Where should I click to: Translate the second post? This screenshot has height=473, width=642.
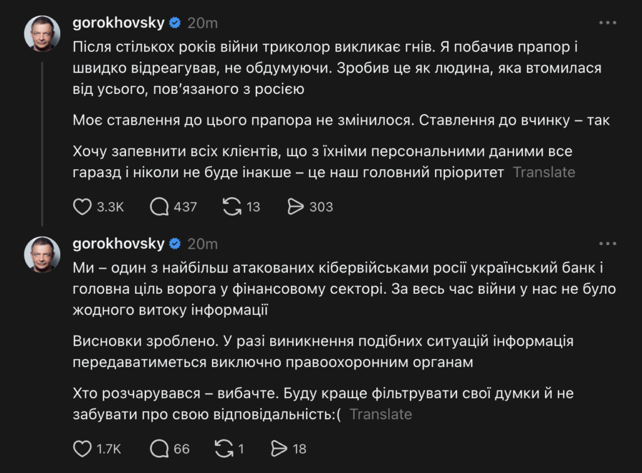[381, 414]
